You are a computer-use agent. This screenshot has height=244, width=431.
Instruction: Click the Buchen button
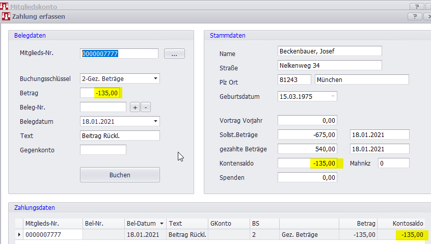[x=120, y=175]
